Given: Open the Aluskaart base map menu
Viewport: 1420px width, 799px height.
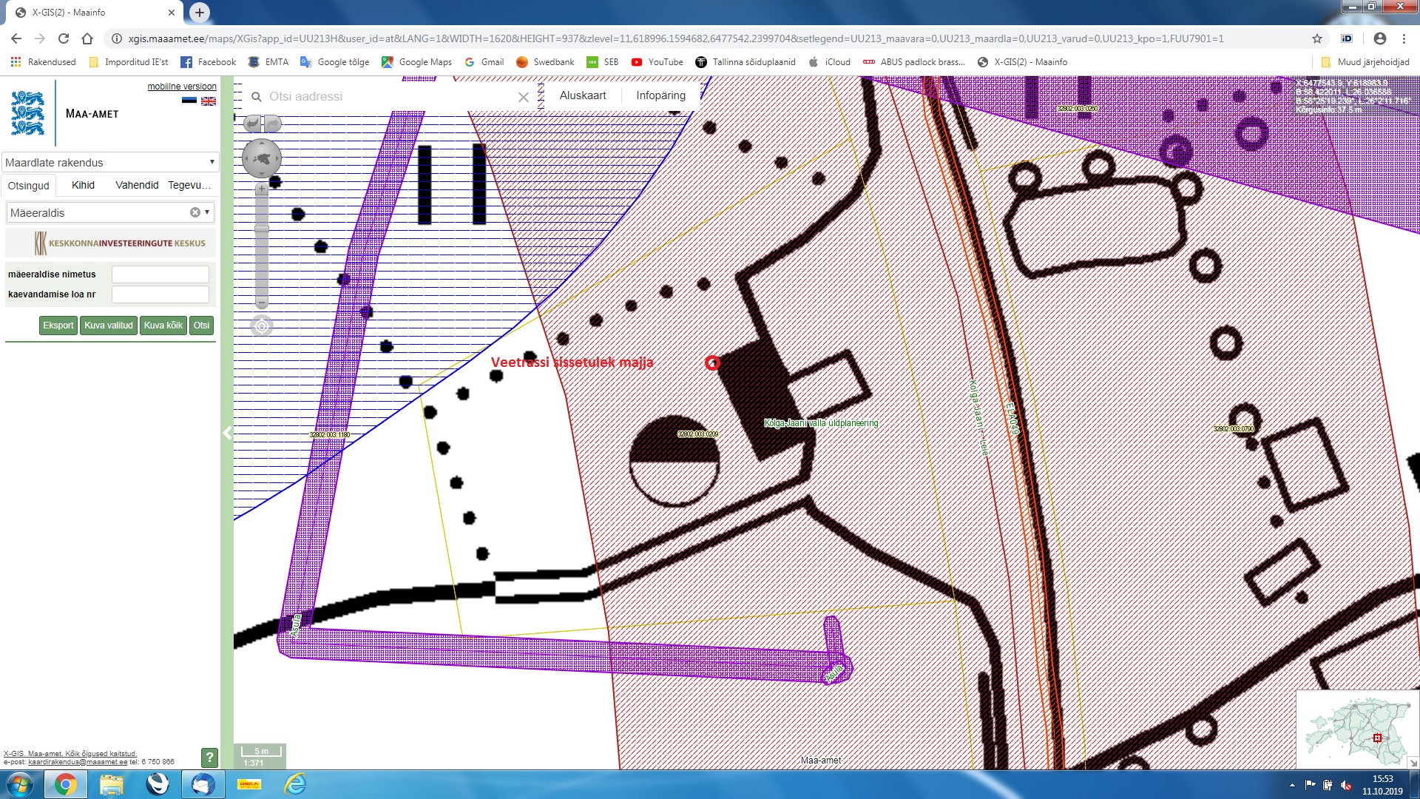Looking at the screenshot, I should (582, 95).
